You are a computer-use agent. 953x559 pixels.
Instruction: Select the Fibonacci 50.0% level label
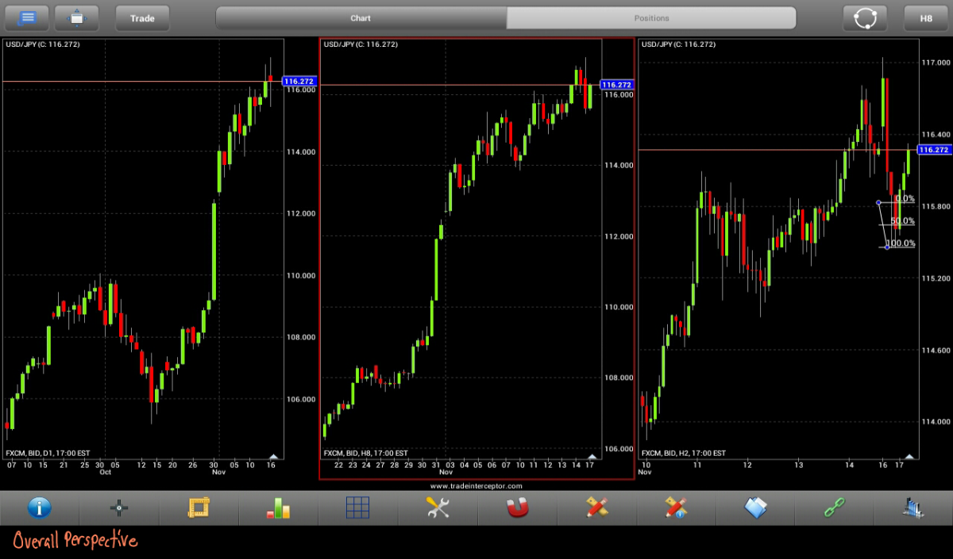903,221
